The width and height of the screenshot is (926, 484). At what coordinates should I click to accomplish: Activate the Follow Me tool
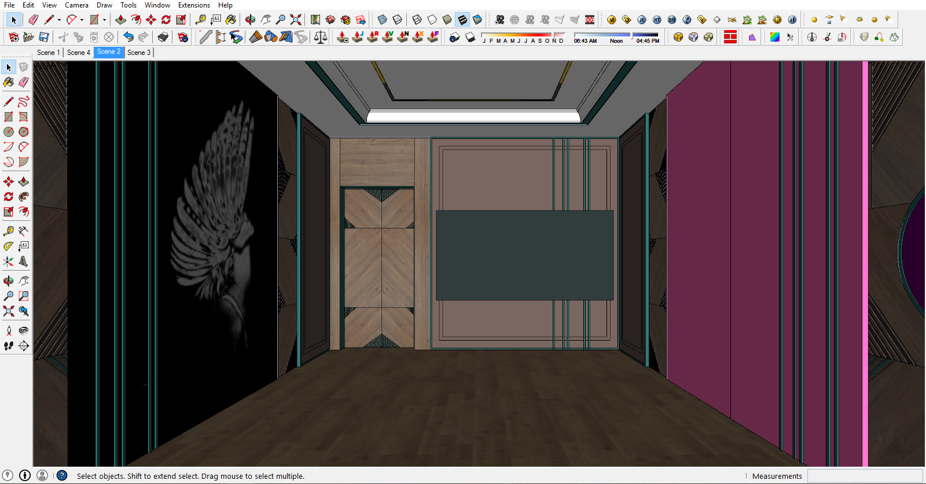(24, 197)
